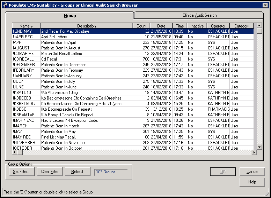Image resolution: width=271 pixels, height=198 pixels.
Task: Sort by the Description column header
Action: click(x=86, y=26)
